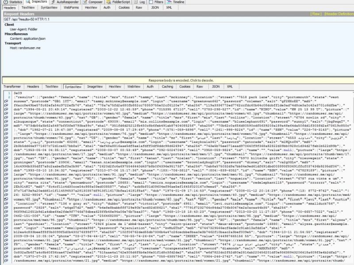The height and width of the screenshot is (265, 354).
Task: Select request inspector SyntaxView tab
Action: (x=49, y=8)
